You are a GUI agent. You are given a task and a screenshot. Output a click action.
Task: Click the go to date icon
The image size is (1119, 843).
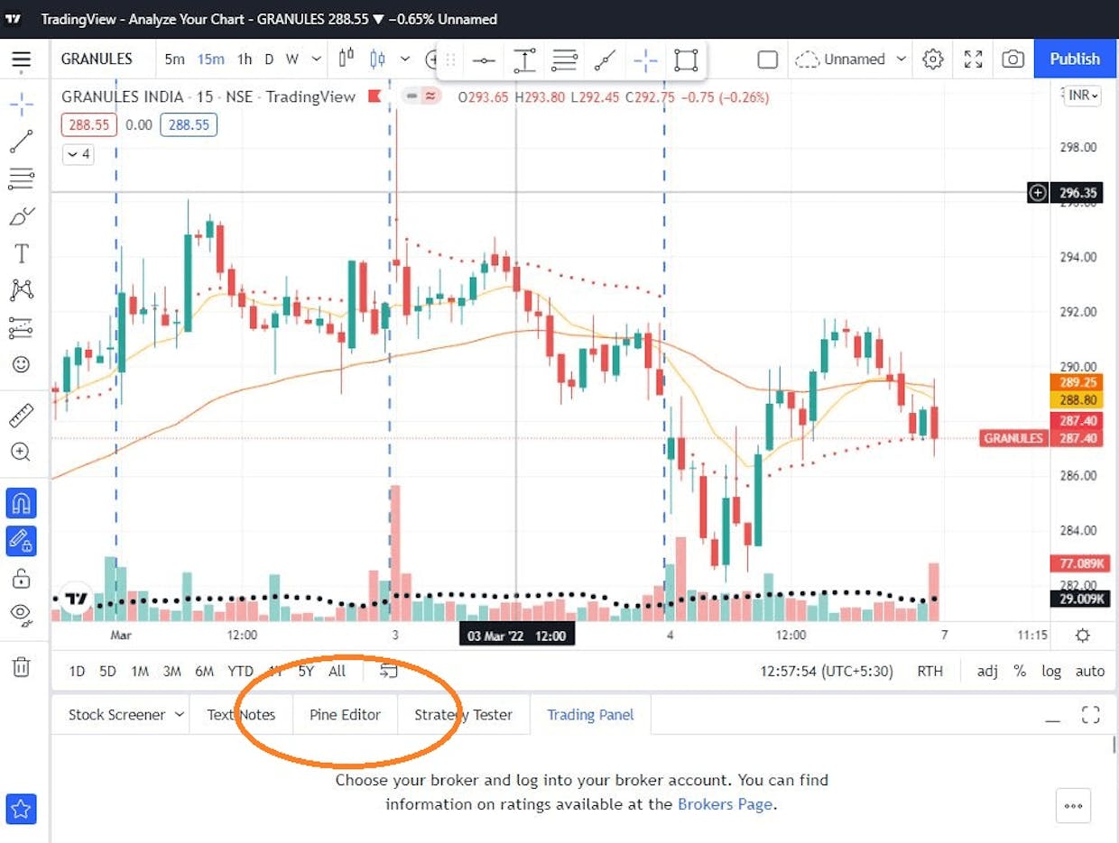coord(388,671)
